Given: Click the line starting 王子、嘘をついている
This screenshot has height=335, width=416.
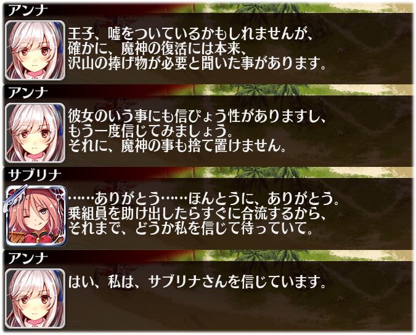Looking at the screenshot, I should click(190, 34).
